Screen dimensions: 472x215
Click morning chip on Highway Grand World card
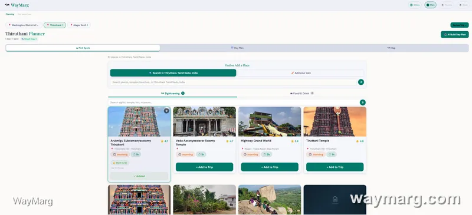(x=250, y=154)
